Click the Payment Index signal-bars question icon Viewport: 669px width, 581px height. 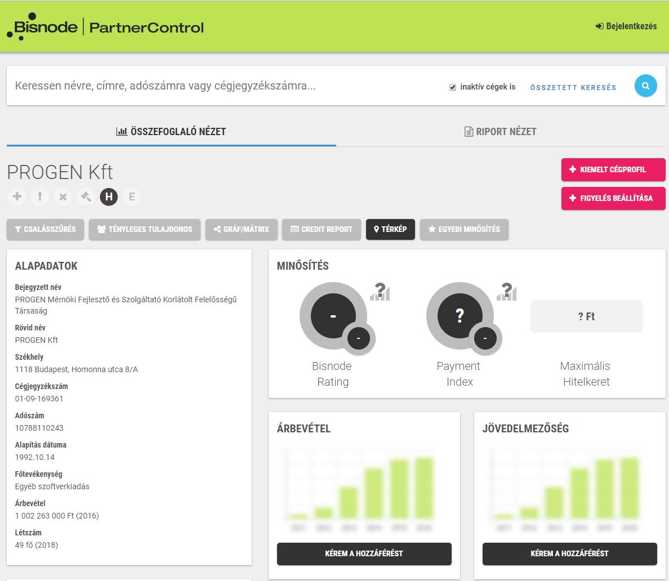[x=506, y=292]
